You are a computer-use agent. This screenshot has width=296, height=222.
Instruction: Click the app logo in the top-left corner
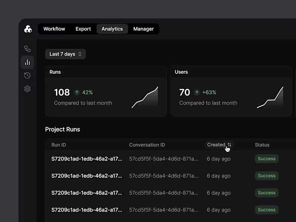[28, 29]
